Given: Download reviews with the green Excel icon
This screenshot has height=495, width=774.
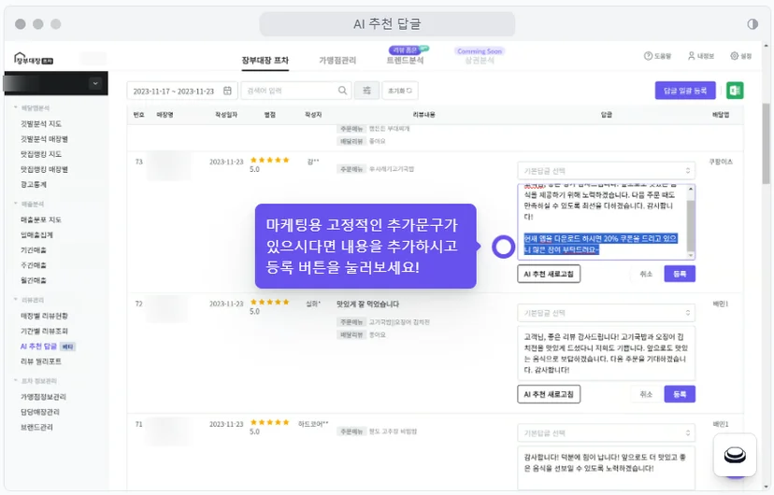Looking at the screenshot, I should pyautogui.click(x=735, y=91).
